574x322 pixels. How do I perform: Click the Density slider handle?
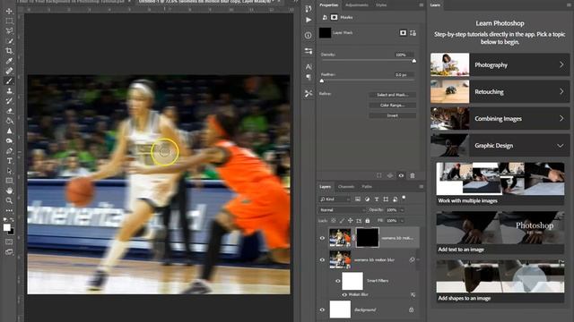(x=414, y=61)
